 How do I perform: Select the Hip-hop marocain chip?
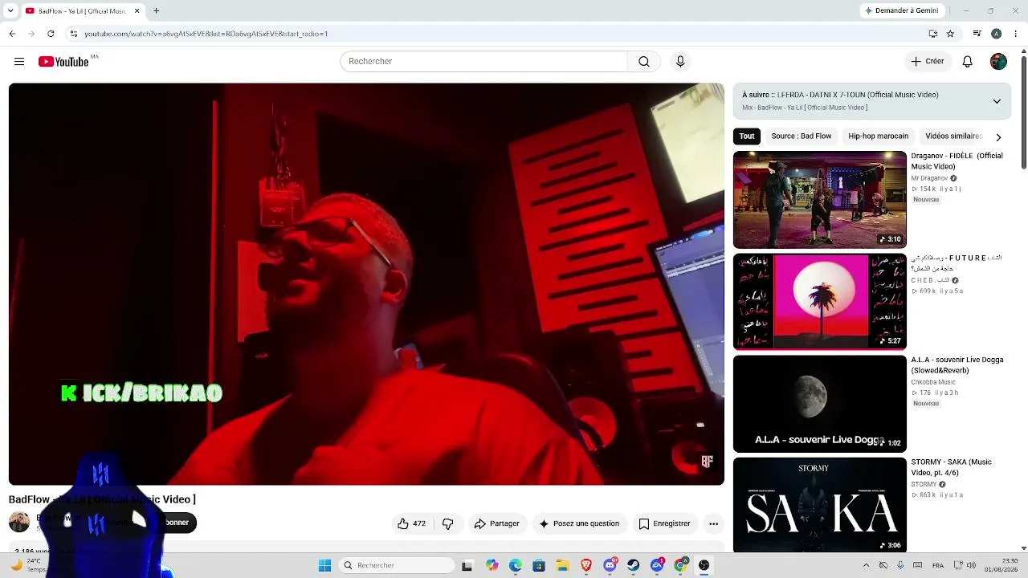(x=879, y=136)
